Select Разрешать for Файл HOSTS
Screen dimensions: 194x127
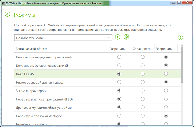(x=119, y=74)
